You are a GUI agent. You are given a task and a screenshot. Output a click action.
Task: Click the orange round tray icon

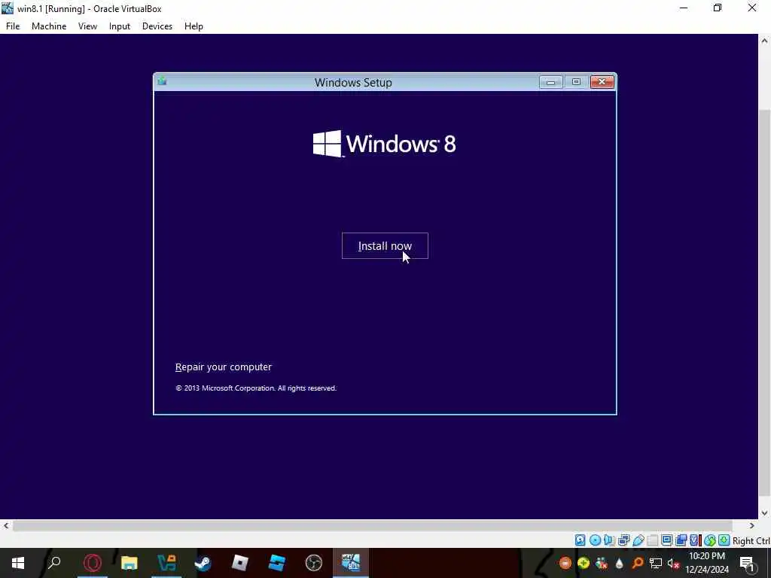pyautogui.click(x=565, y=563)
